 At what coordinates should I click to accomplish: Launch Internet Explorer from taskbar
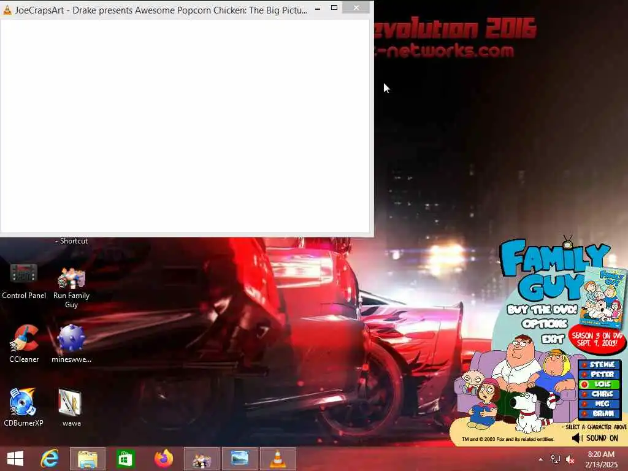point(50,459)
